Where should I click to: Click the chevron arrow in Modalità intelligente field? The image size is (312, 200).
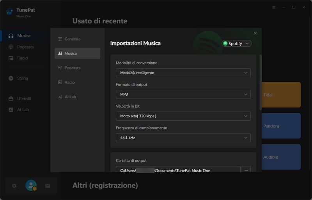(x=246, y=73)
